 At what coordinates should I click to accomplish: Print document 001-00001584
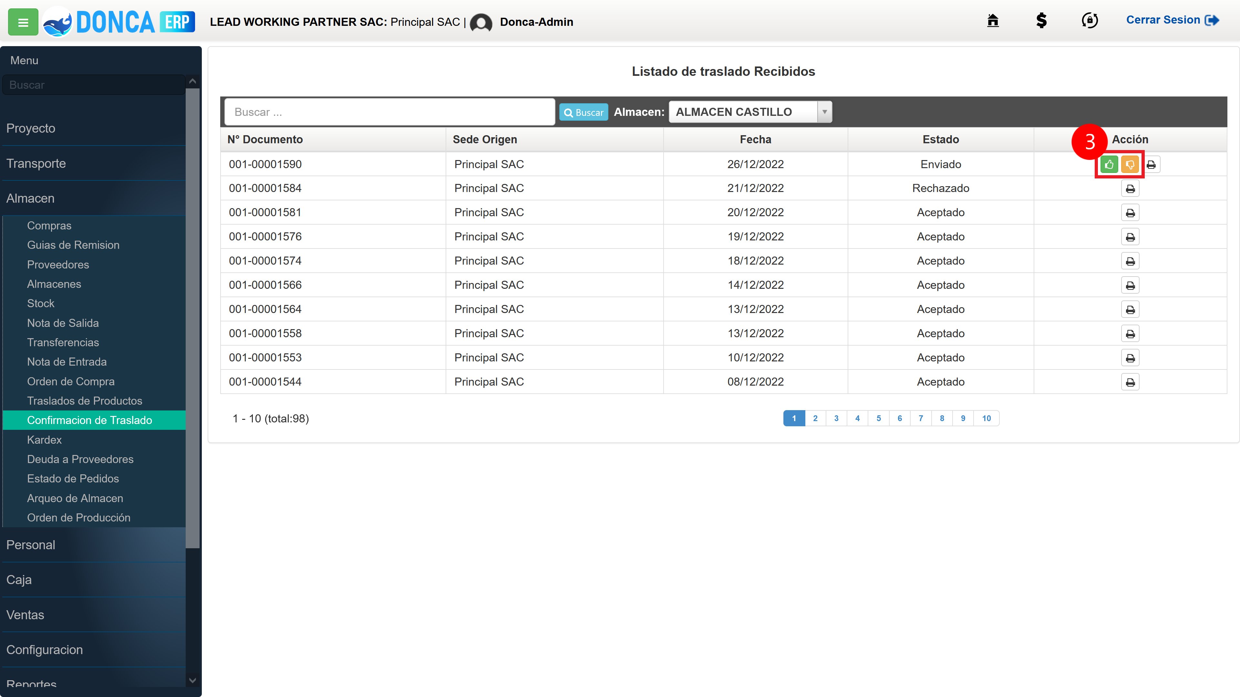(x=1130, y=188)
